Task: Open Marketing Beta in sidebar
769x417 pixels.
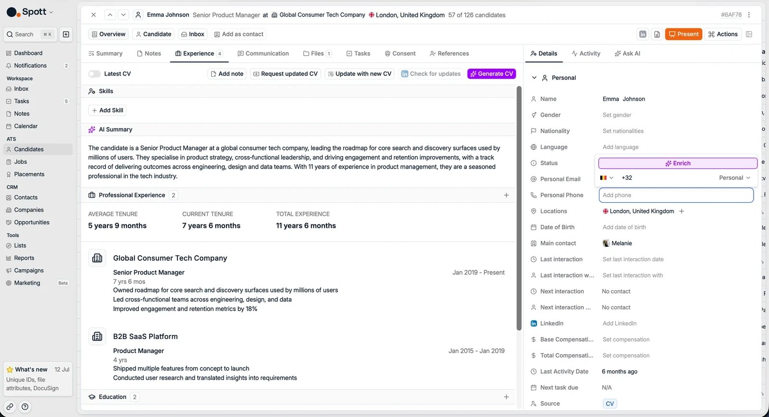Action: pyautogui.click(x=38, y=283)
